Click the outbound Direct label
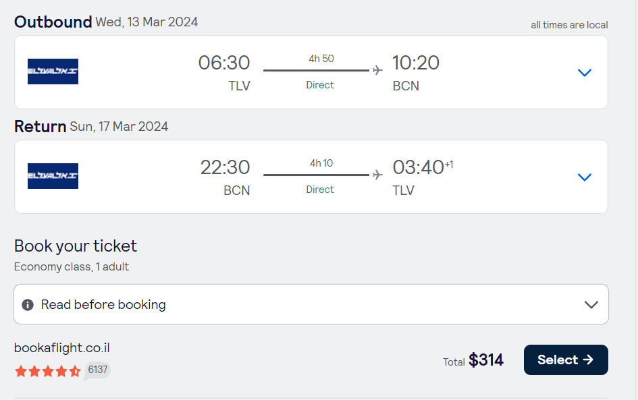Viewport: 638px width, 400px height. [x=320, y=85]
